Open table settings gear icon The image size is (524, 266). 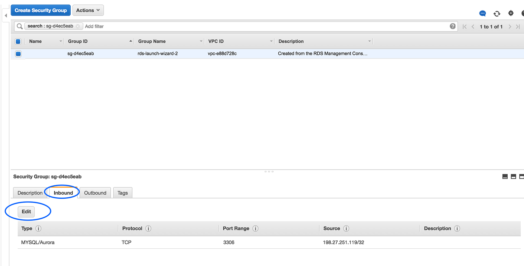pyautogui.click(x=511, y=13)
